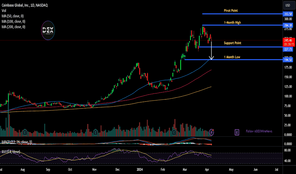Viewport: 296px width, 174px height.
Task: Click the Dec label on the time axis
Action: pyautogui.click(x=118, y=170)
